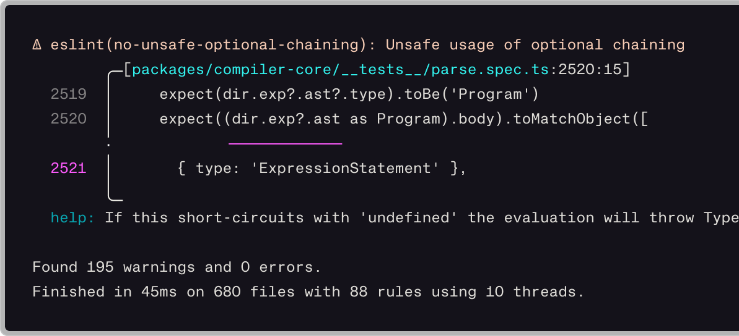Open the parse.spec.ts file path link
Image resolution: width=739 pixels, height=336 pixels.
[340, 70]
